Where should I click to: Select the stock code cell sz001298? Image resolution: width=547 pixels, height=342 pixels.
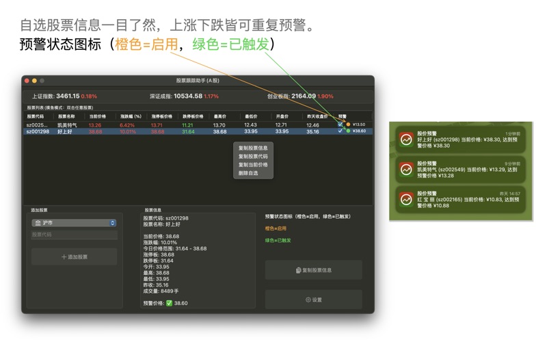(38, 131)
